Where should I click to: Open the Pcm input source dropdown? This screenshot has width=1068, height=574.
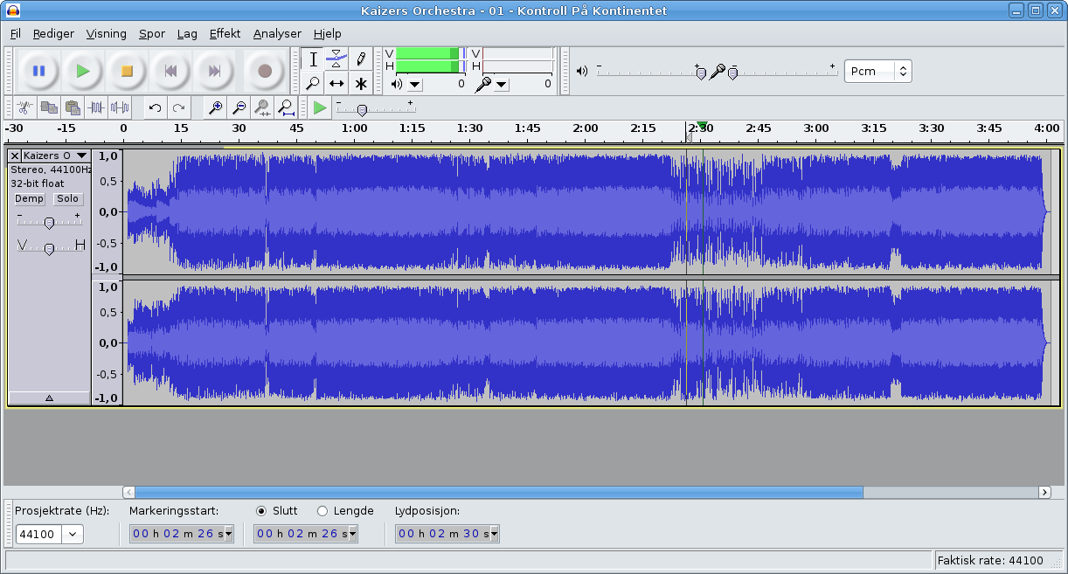coord(877,71)
